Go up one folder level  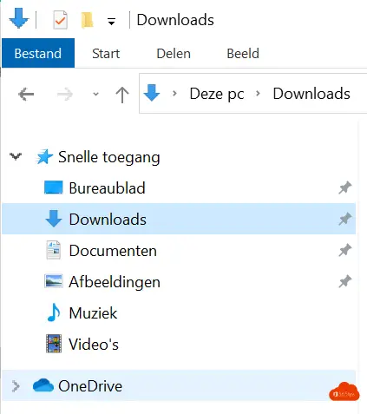click(x=122, y=95)
